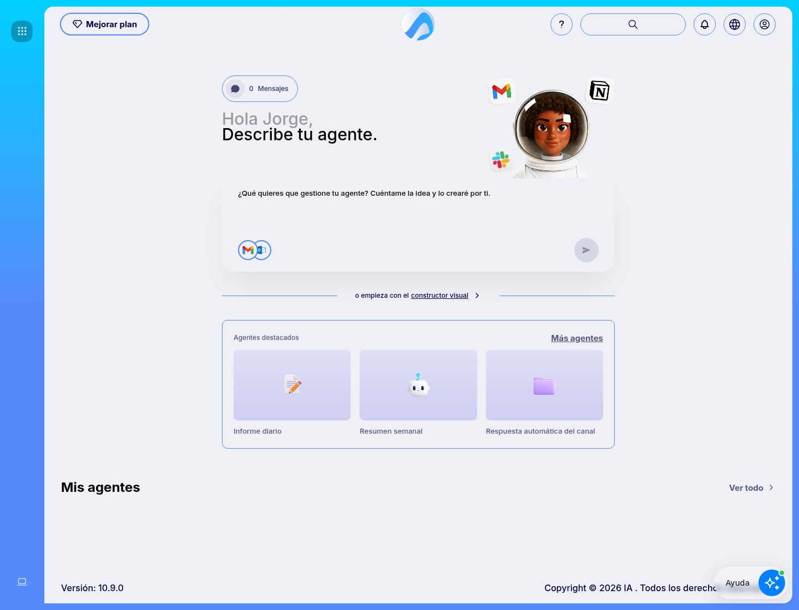Click the Respuesta automática del canal label

[x=540, y=431]
